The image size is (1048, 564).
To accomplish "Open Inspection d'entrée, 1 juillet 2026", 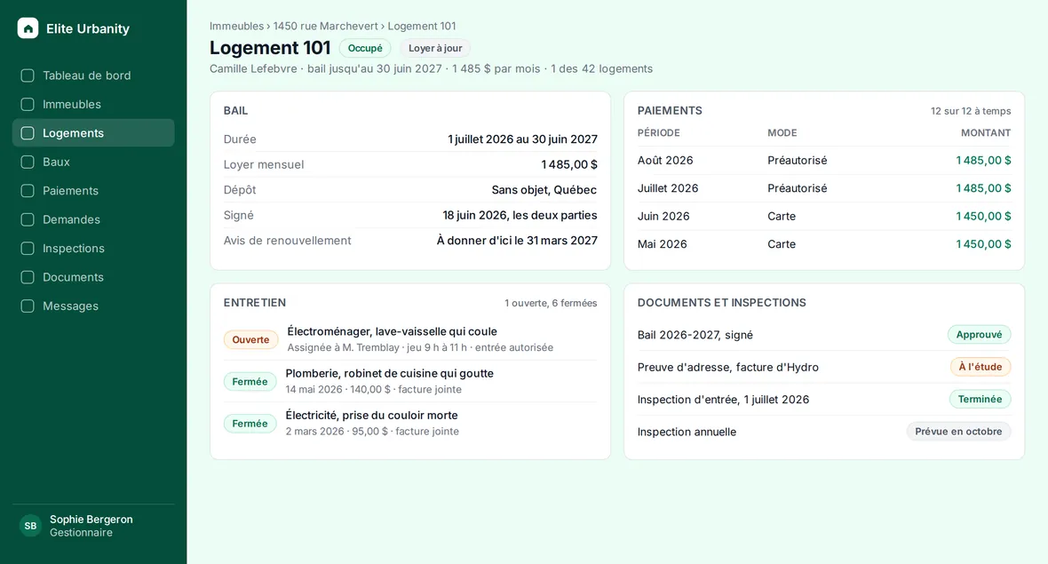I will tap(723, 400).
